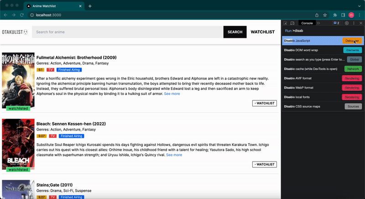Click the OTAKULIST logo
Image resolution: width=365 pixels, height=199 pixels.
point(15,32)
